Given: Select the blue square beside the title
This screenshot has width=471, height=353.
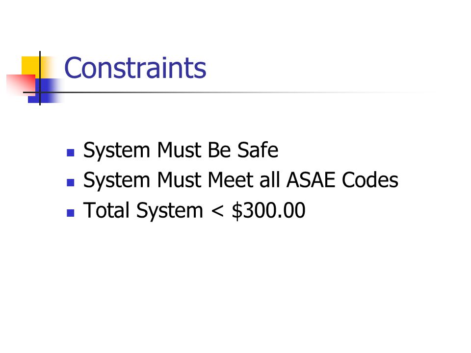Looking at the screenshot, I should [x=45, y=91].
